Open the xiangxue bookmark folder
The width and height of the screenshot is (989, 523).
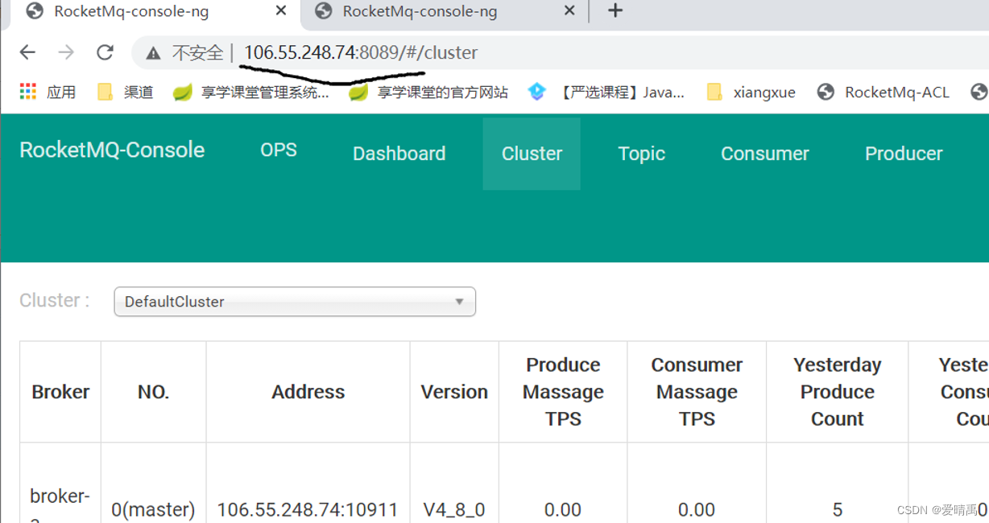tap(751, 92)
